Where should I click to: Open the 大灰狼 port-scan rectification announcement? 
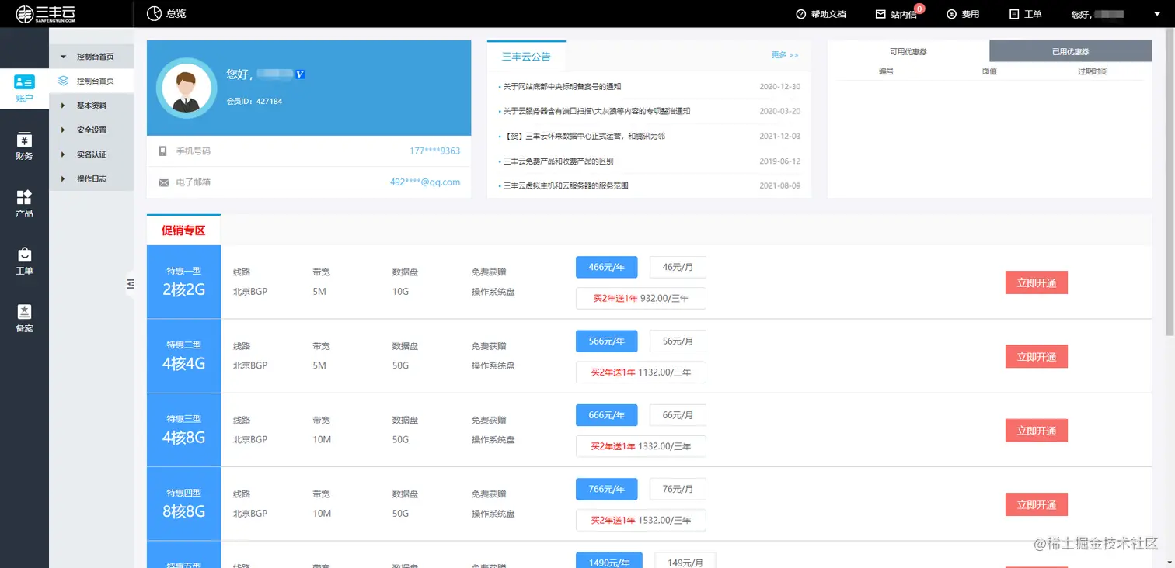pos(597,111)
